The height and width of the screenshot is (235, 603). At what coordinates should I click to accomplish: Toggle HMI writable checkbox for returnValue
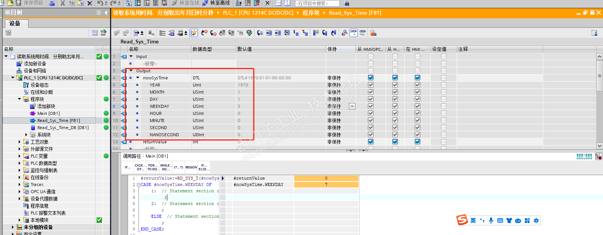395,142
